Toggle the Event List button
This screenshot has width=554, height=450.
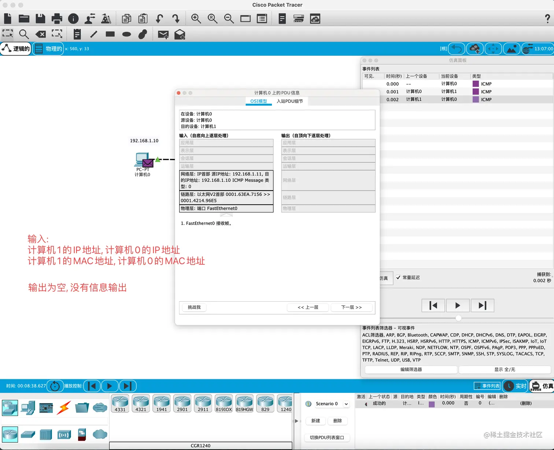pyautogui.click(x=487, y=386)
